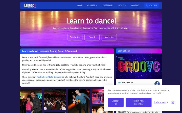The image size is (182, 113).
Task: Go to the Home menu item
Action: tap(80, 6)
